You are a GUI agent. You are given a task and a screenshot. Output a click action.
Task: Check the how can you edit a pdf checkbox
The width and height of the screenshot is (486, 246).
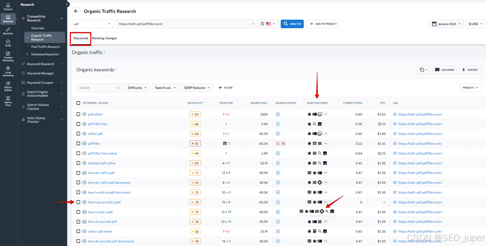[x=78, y=202]
